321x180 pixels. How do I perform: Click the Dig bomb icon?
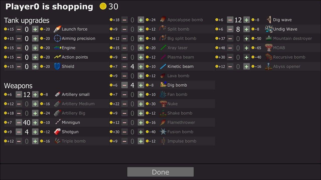pos(163,85)
